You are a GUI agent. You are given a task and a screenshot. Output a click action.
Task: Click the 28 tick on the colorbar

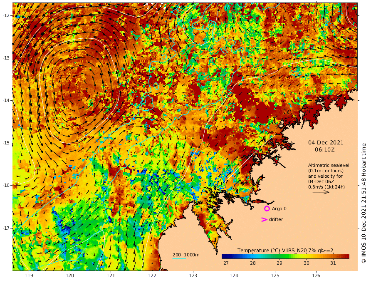point(252,263)
